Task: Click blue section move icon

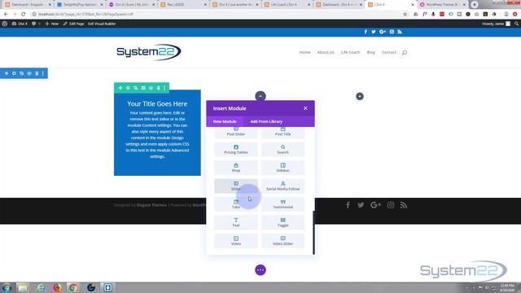Action: coord(7,73)
